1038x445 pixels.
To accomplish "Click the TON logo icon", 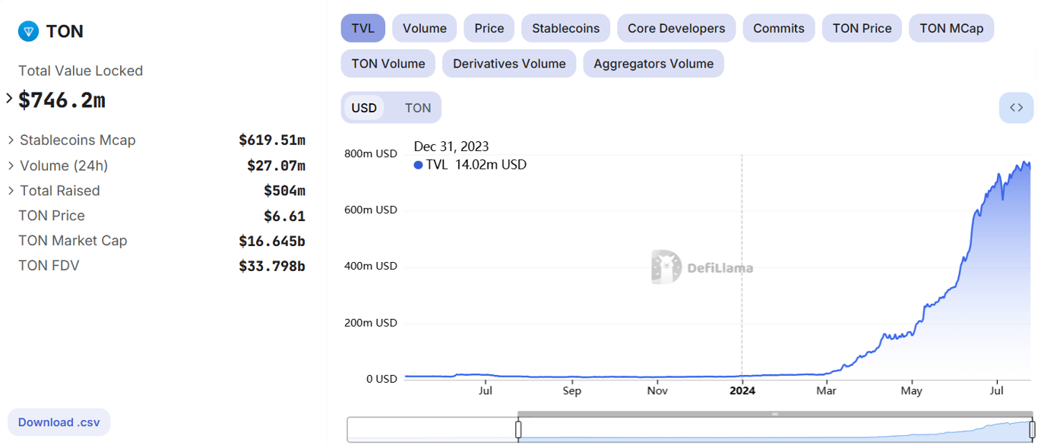I will (29, 31).
